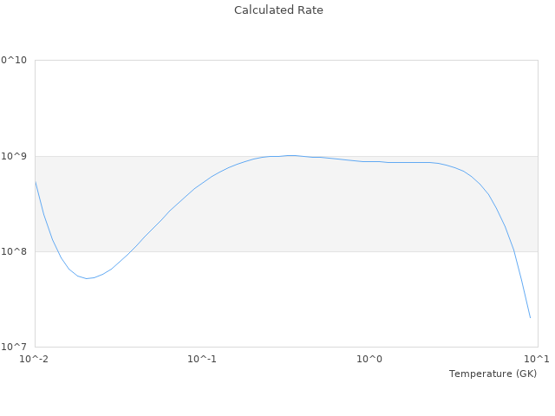Image resolution: width=555 pixels, height=416 pixels.
Task: Click the 10^1 x-axis tick label
Action: [538, 359]
